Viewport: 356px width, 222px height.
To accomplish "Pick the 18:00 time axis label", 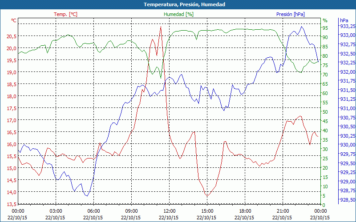I will (x=245, y=211).
